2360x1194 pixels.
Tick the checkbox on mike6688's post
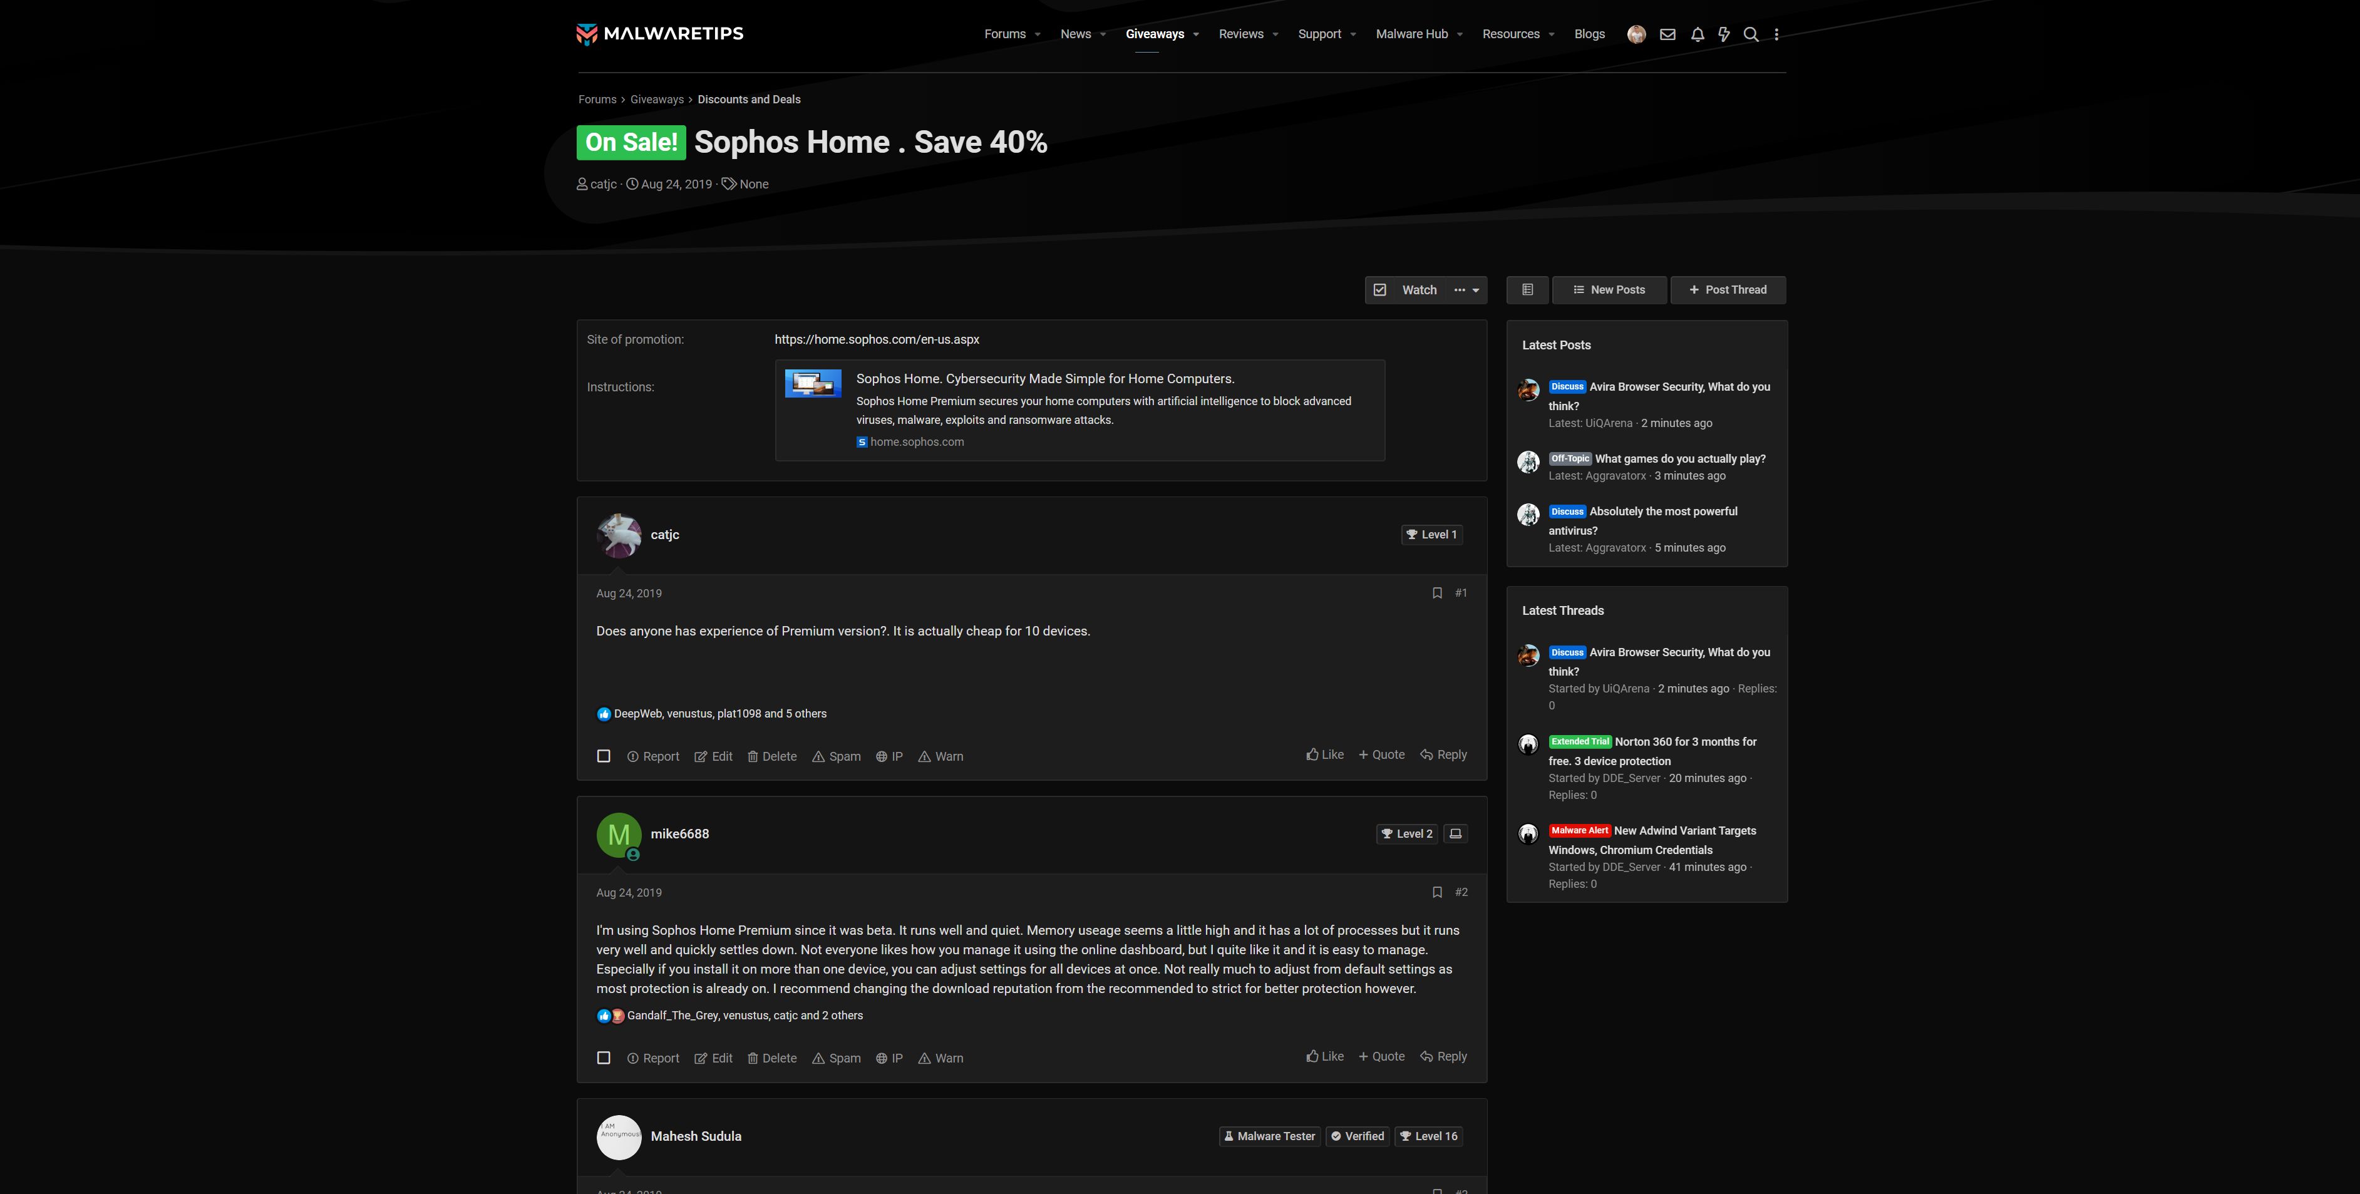pos(604,1058)
